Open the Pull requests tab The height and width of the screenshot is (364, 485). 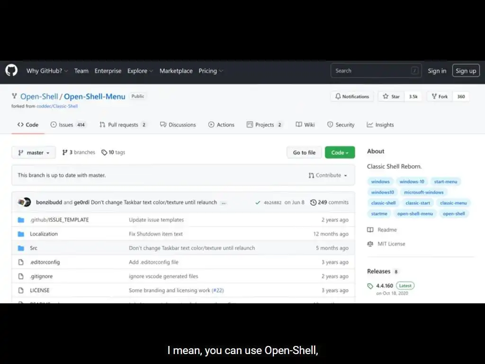pyautogui.click(x=123, y=125)
